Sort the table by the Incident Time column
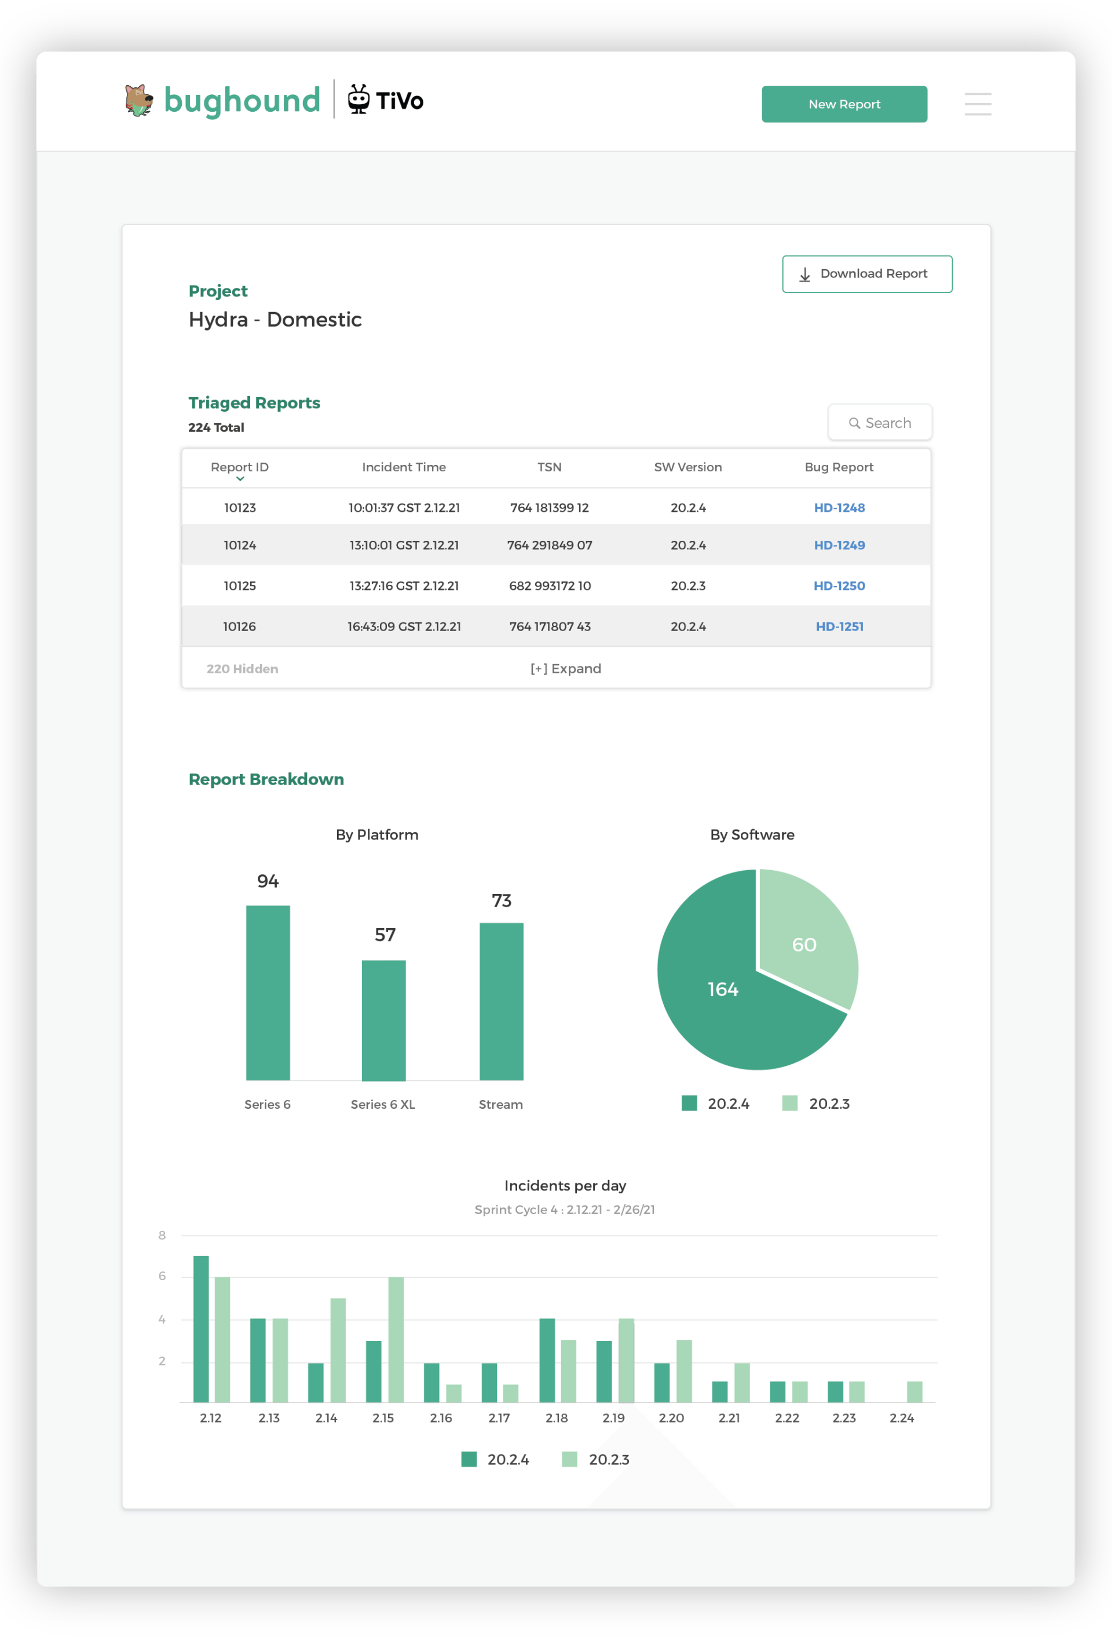 (404, 467)
